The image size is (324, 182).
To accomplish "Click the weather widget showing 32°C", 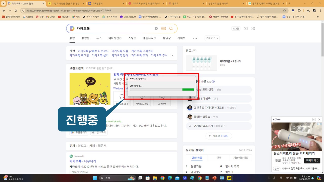I will pos(13,178).
